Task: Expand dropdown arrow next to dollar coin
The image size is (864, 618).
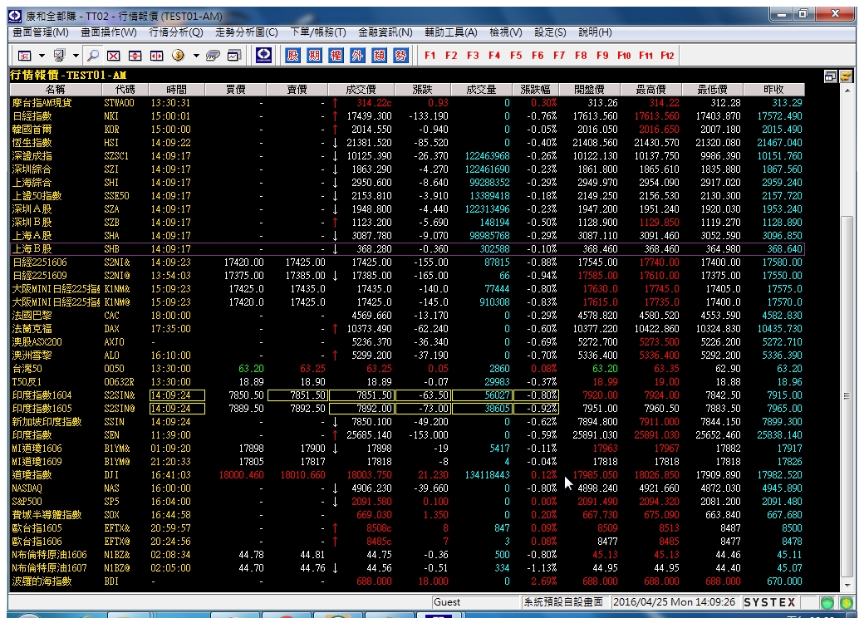Action: (195, 56)
